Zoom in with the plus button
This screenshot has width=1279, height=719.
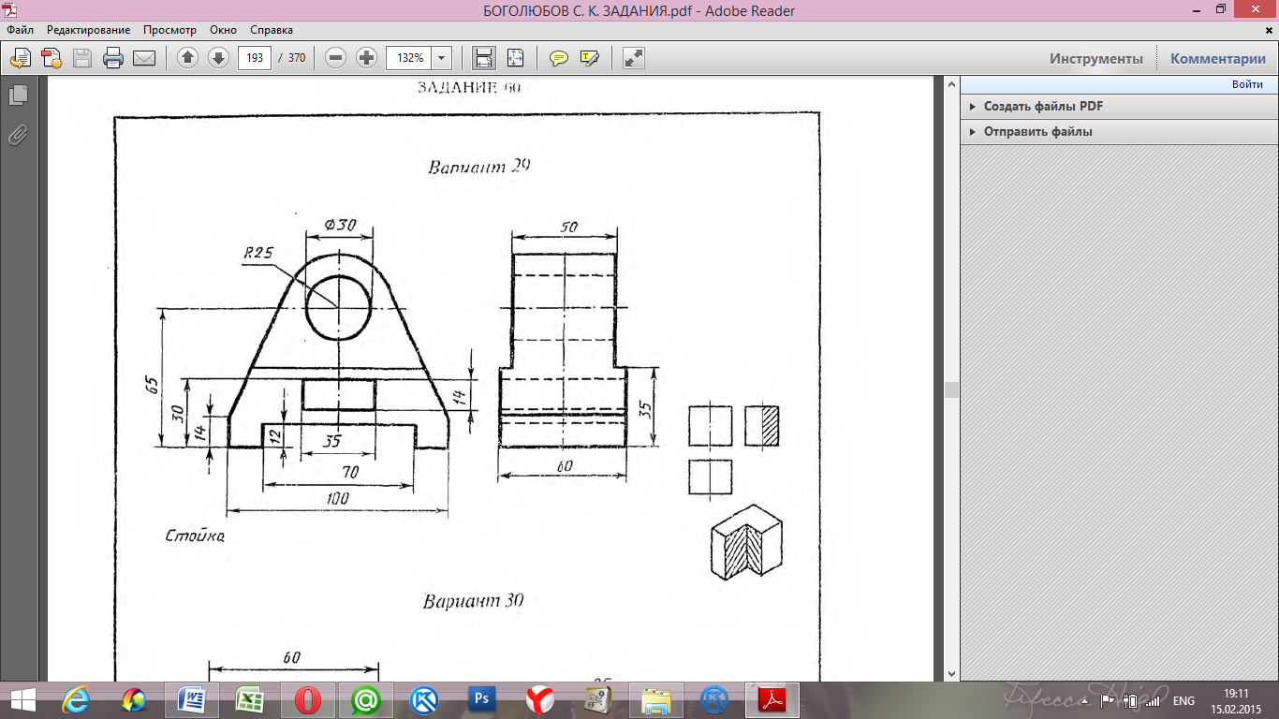367,58
